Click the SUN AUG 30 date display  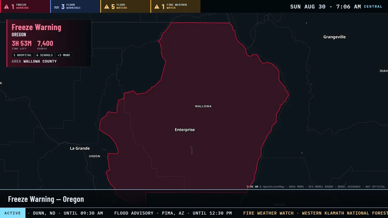[308, 7]
